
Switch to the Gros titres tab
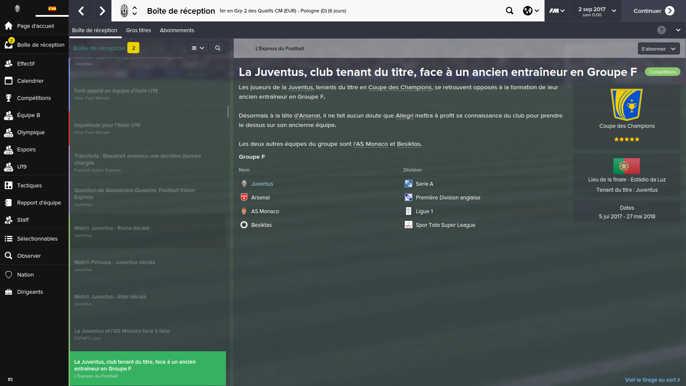[138, 30]
